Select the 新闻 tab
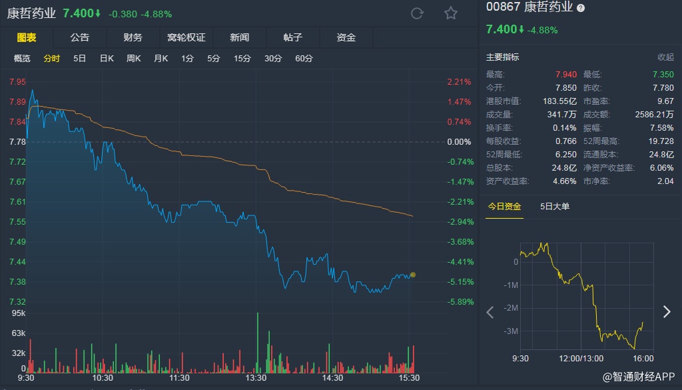Image resolution: width=682 pixels, height=390 pixels. click(x=240, y=37)
